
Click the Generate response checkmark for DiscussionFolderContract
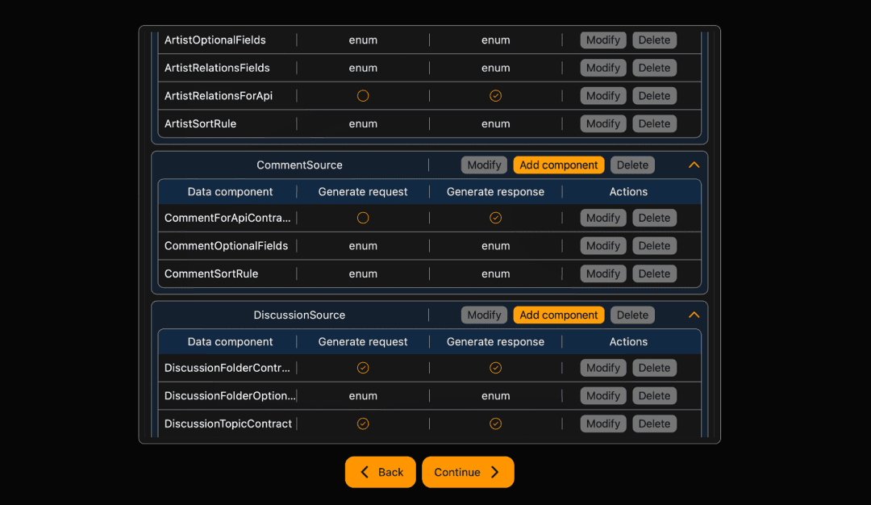pyautogui.click(x=495, y=367)
